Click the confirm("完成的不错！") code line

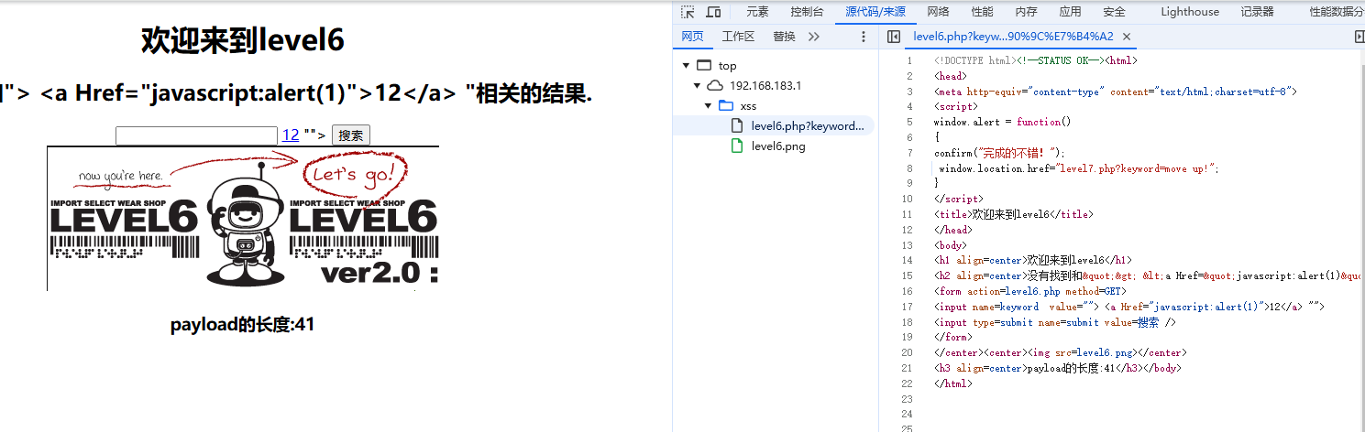click(x=999, y=153)
